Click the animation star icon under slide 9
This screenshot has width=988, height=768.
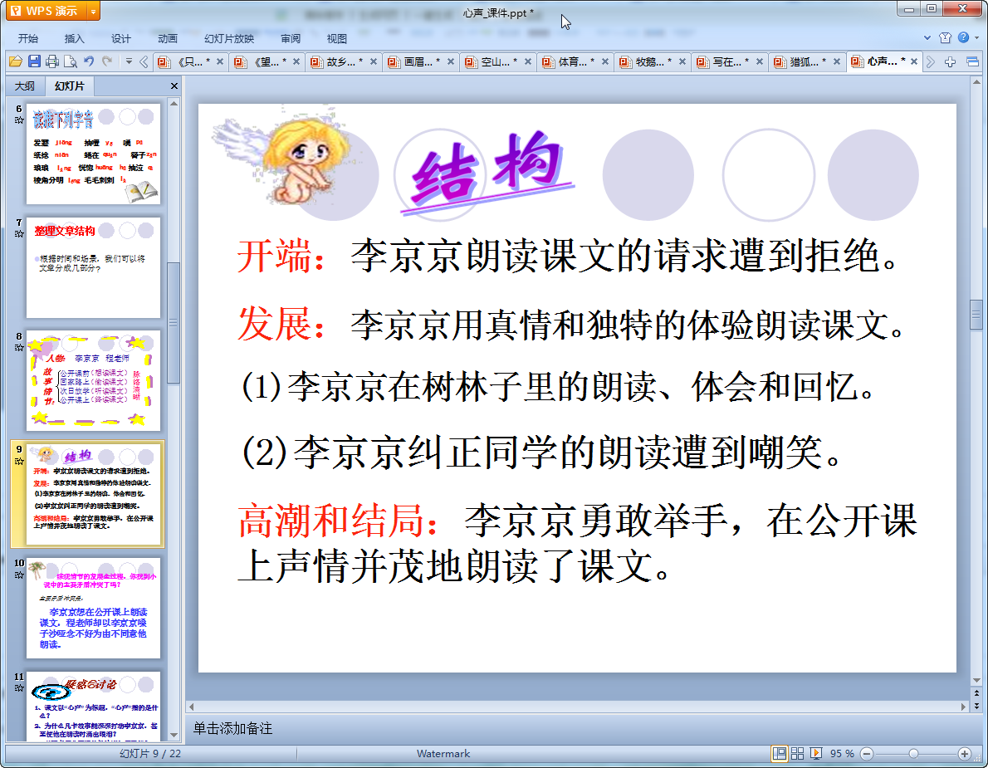coord(19,461)
